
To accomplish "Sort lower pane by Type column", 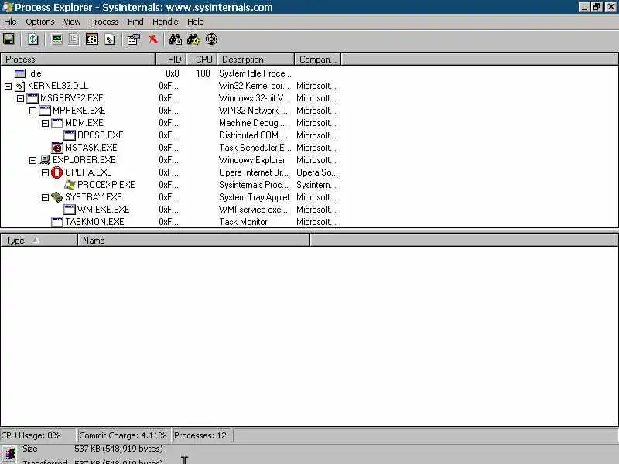I will [x=39, y=241].
